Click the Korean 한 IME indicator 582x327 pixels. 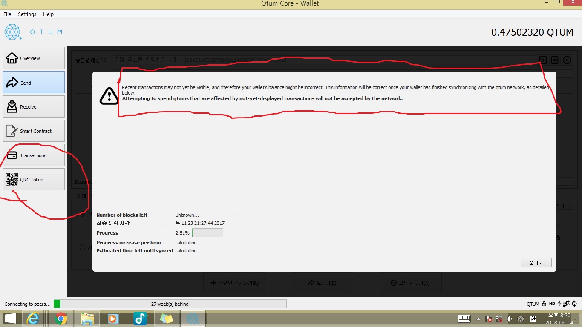click(x=533, y=319)
